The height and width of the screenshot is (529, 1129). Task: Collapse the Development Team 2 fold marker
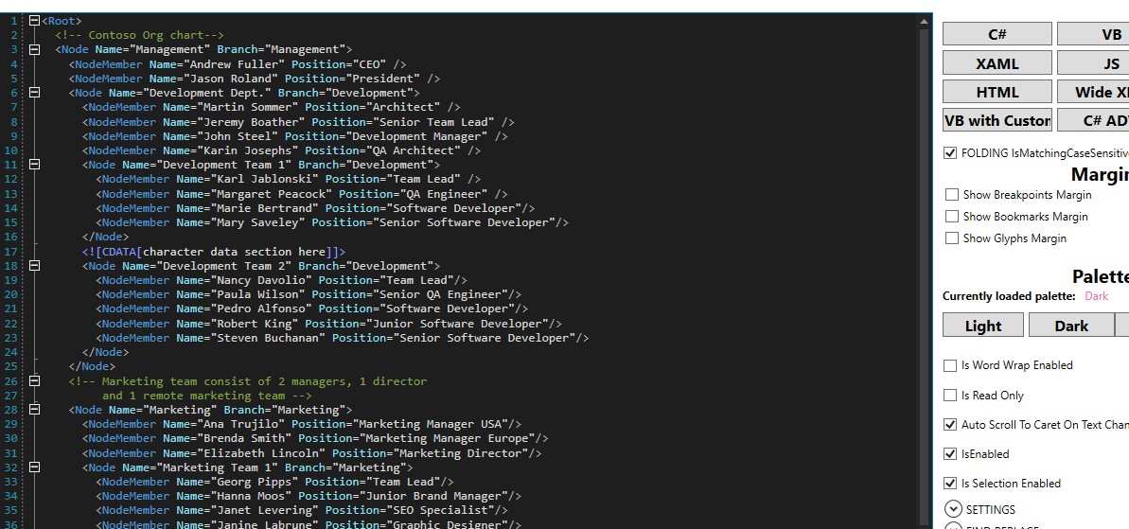tap(34, 266)
